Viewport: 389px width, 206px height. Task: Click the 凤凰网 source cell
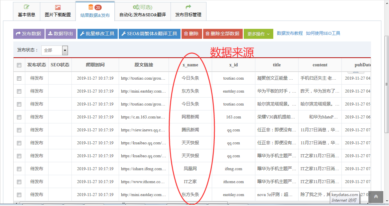(190, 169)
